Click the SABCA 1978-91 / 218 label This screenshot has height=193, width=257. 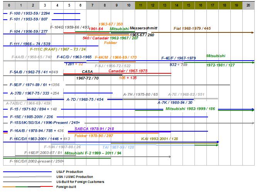click(94, 129)
